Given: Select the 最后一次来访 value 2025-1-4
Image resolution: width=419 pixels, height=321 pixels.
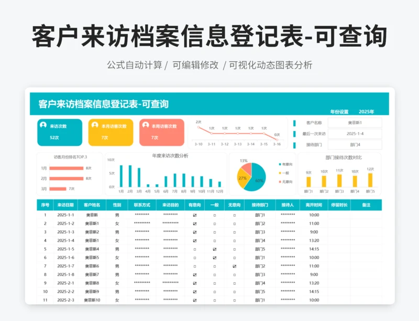Looking at the screenshot, I should click(x=355, y=134).
